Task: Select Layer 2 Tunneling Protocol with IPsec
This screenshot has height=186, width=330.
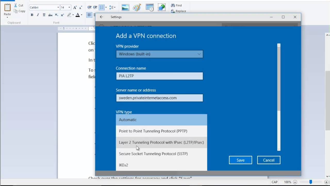Action: click(161, 143)
